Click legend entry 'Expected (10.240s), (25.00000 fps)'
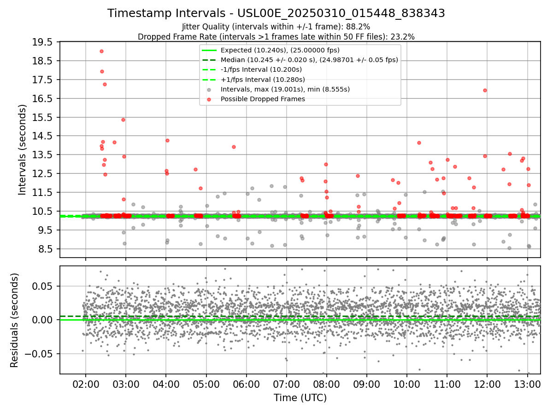Viewport: 553px width, 414px height. (x=280, y=50)
